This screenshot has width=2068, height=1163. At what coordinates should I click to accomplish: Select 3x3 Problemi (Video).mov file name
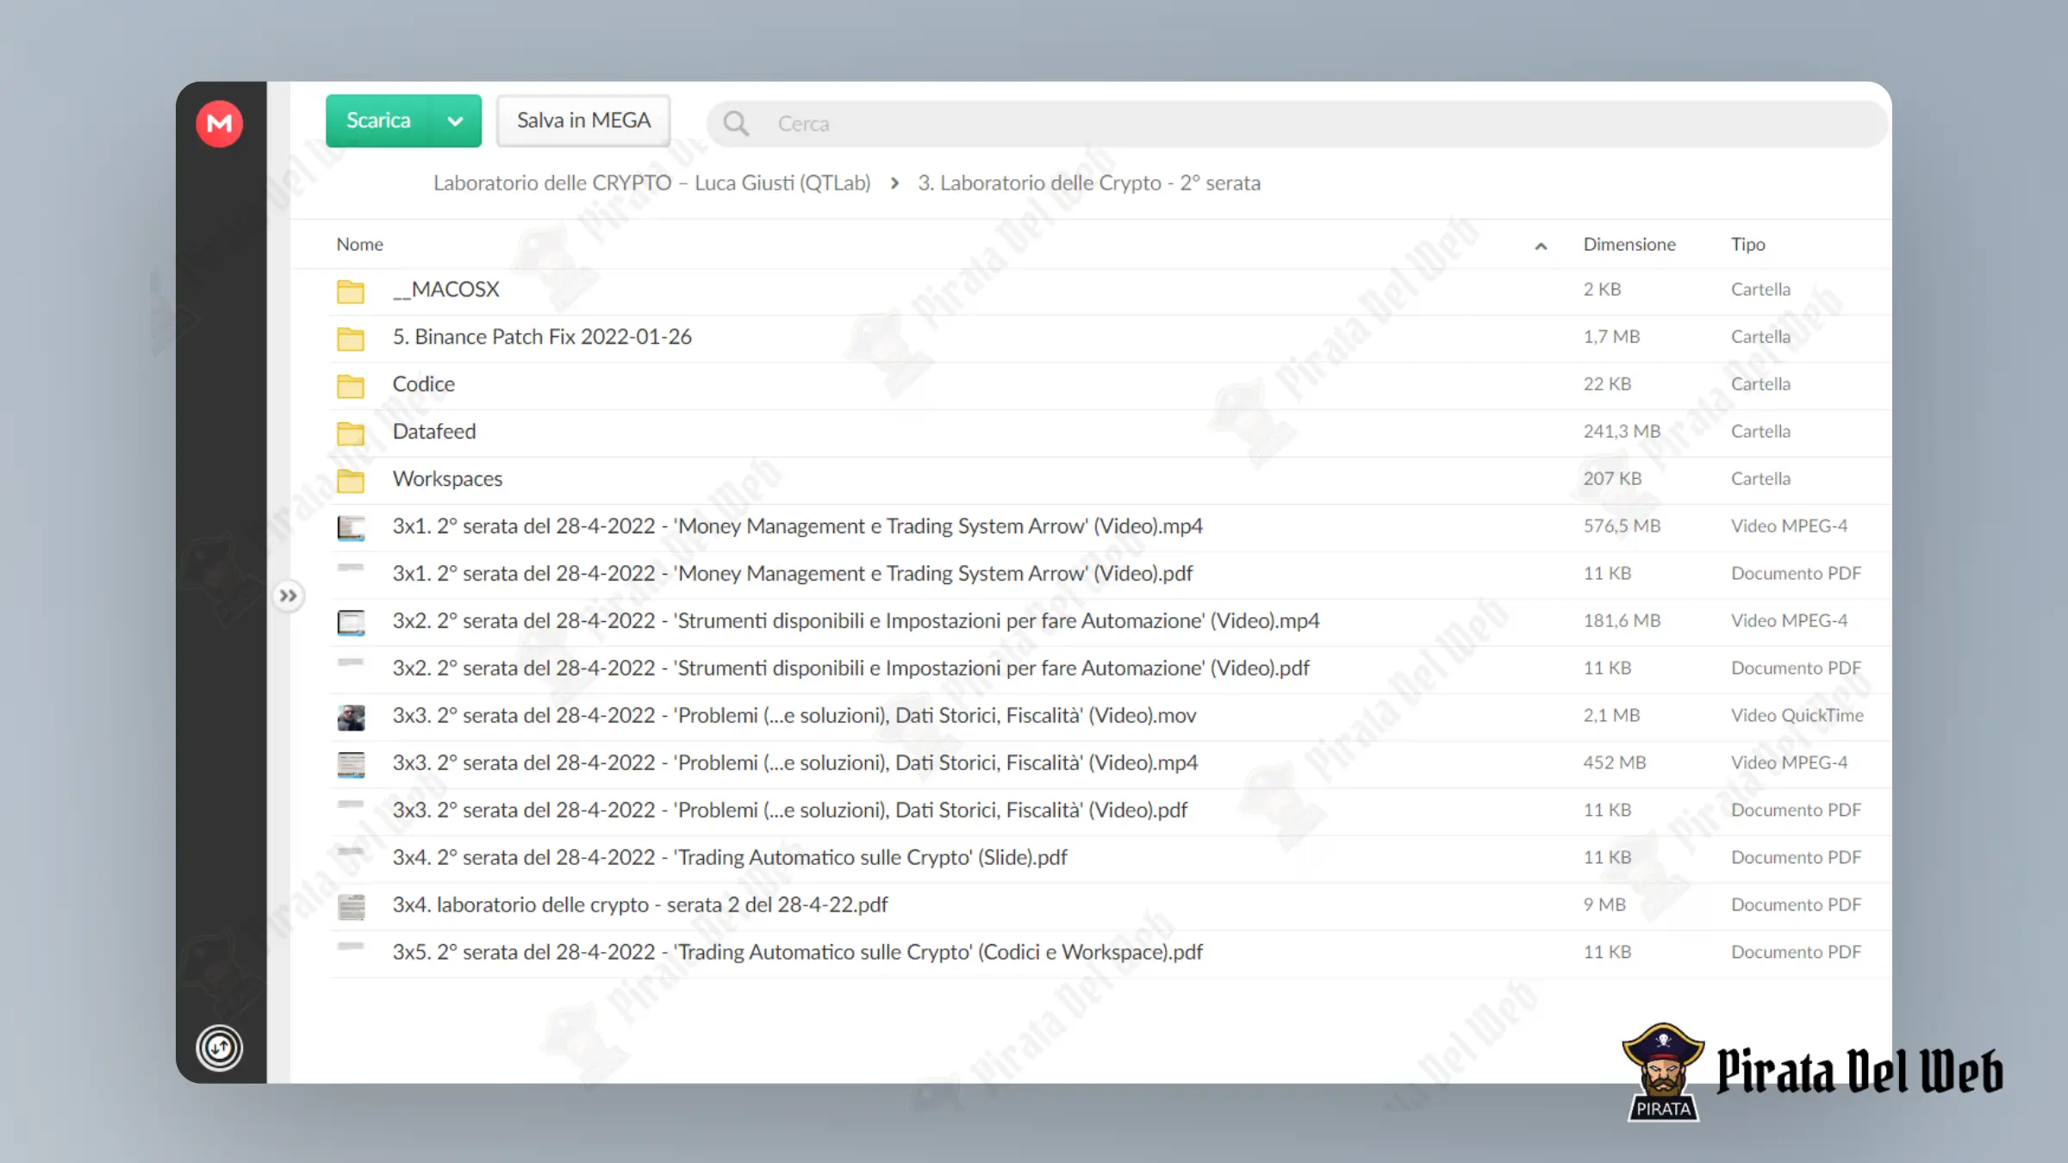coord(794,716)
